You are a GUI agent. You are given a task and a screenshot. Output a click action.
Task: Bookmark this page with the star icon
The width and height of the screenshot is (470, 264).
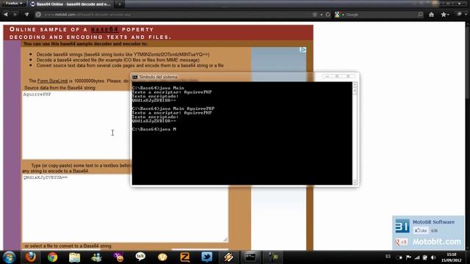[x=314, y=15]
